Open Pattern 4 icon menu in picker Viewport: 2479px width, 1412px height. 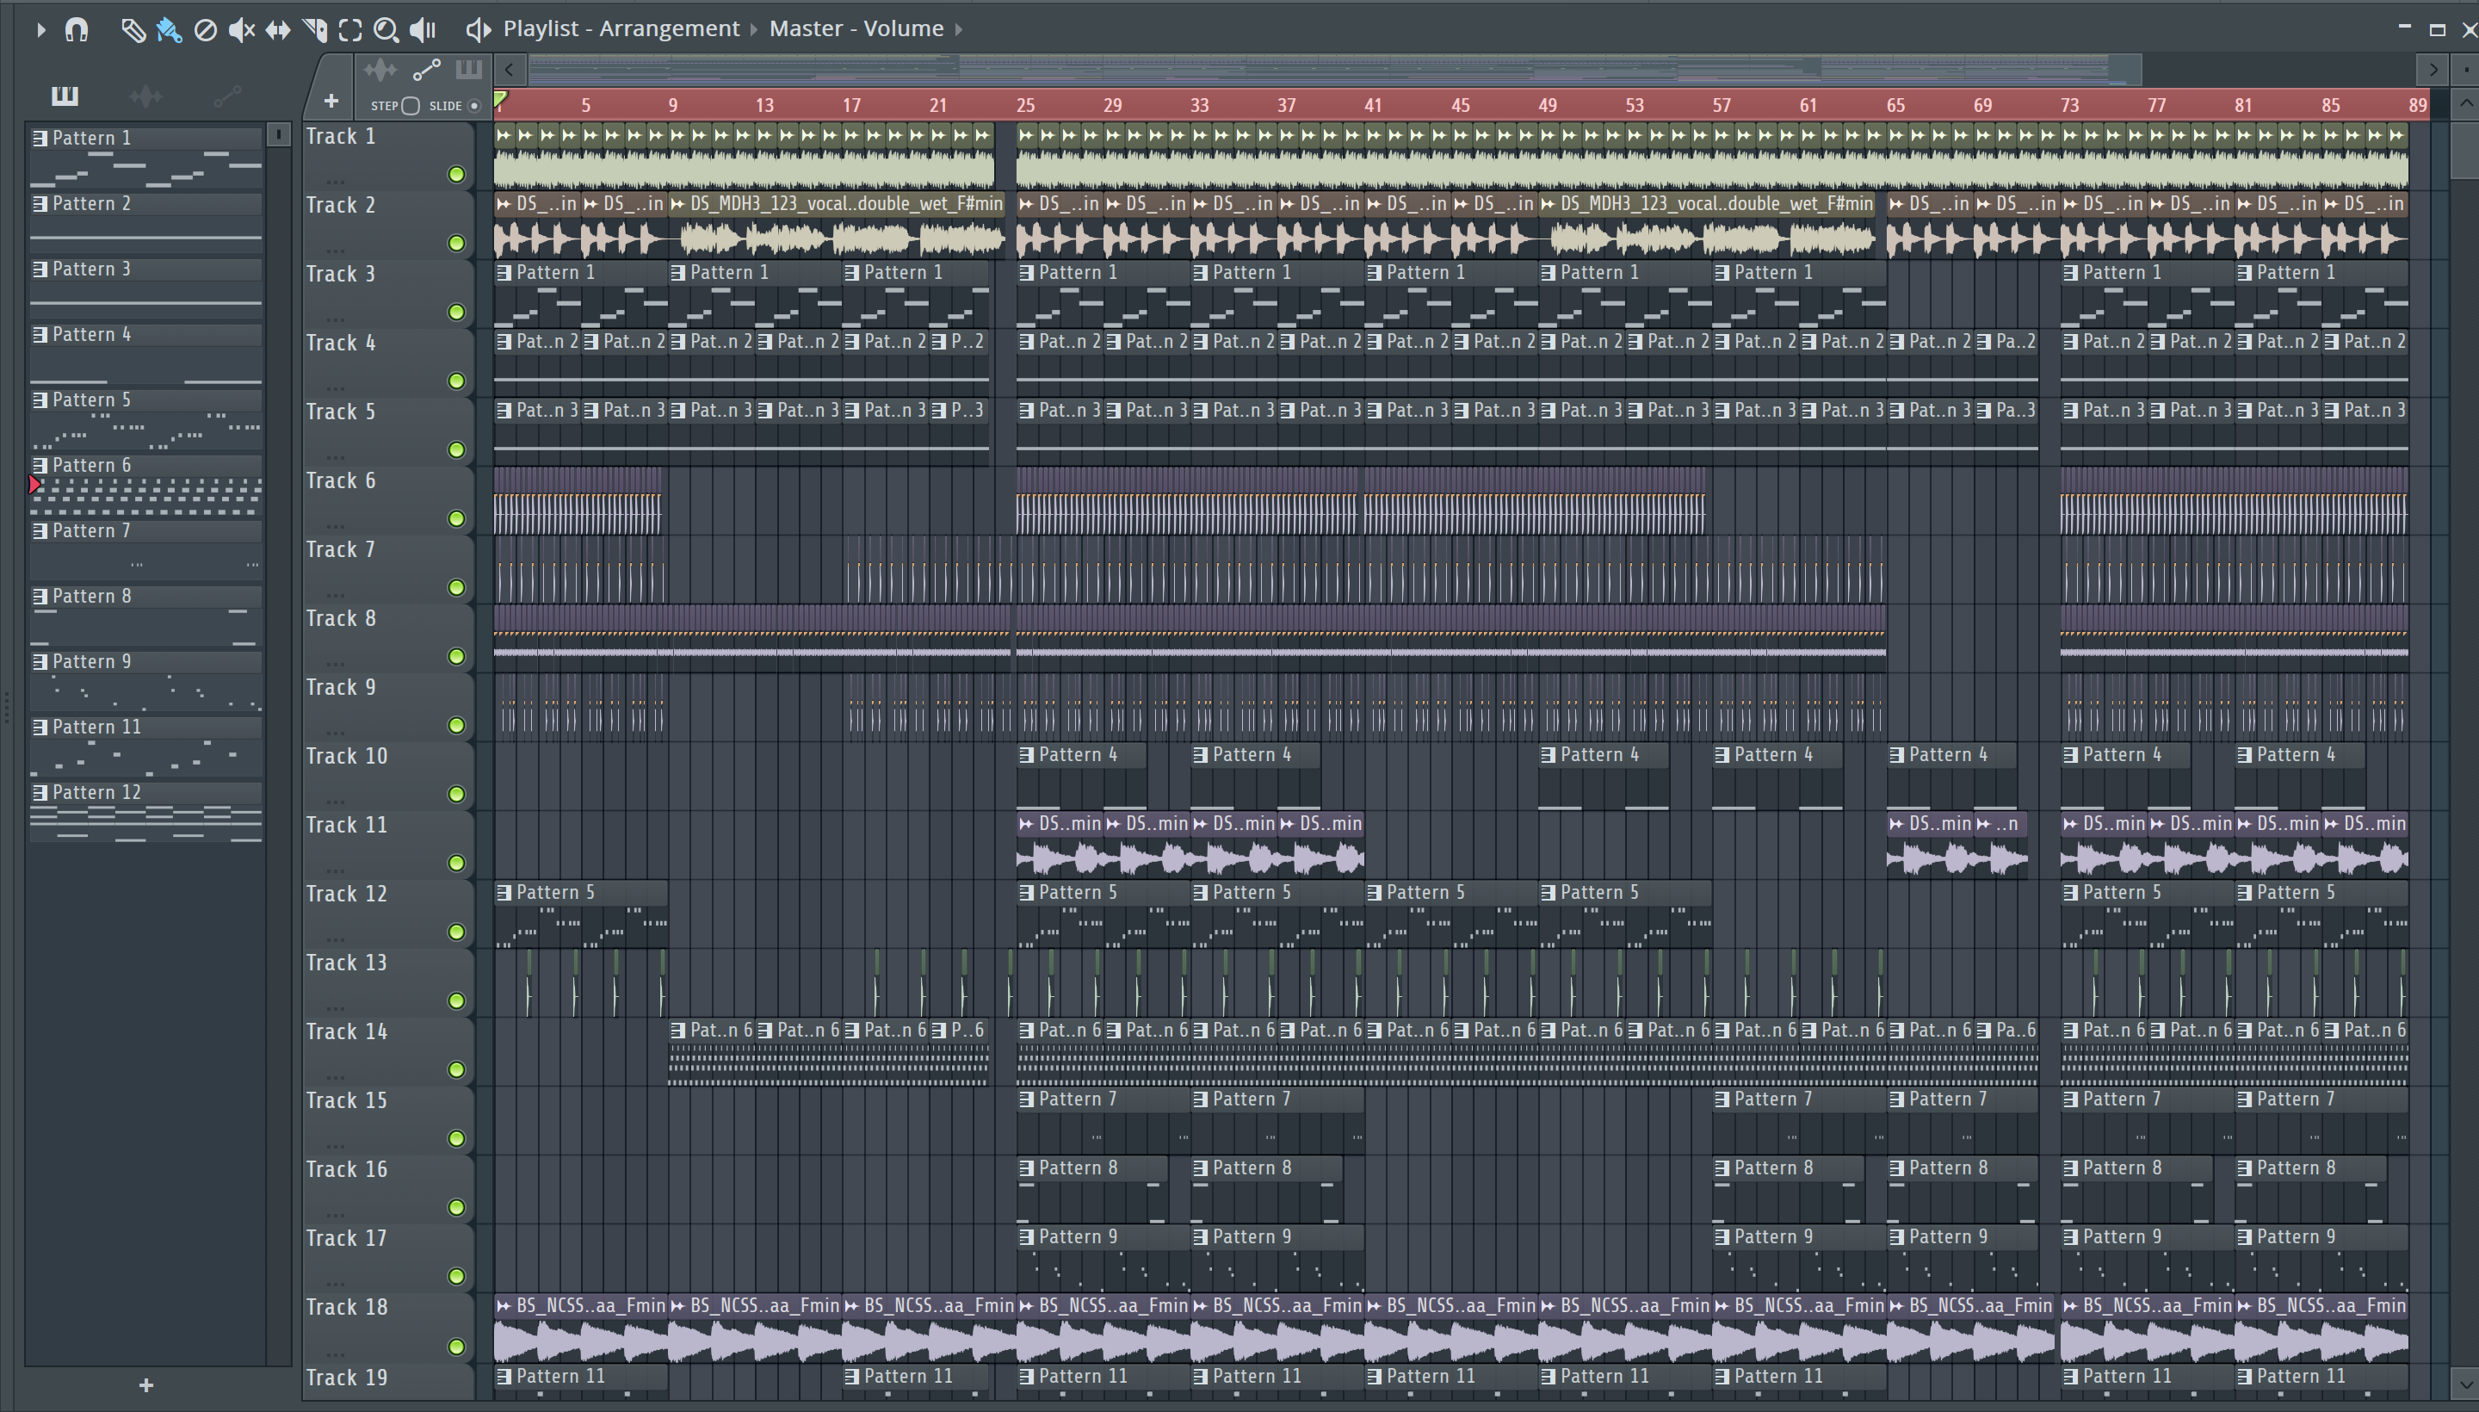(40, 335)
